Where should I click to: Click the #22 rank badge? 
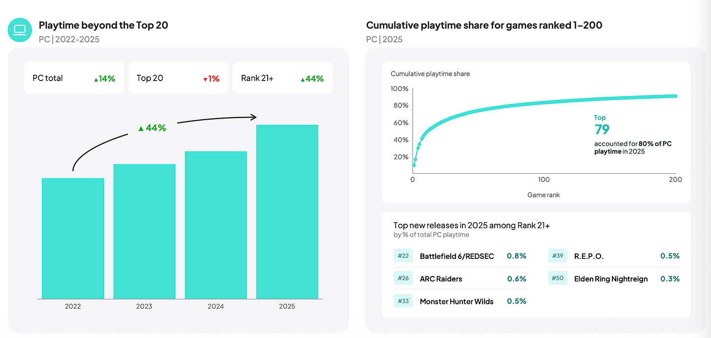(x=403, y=255)
